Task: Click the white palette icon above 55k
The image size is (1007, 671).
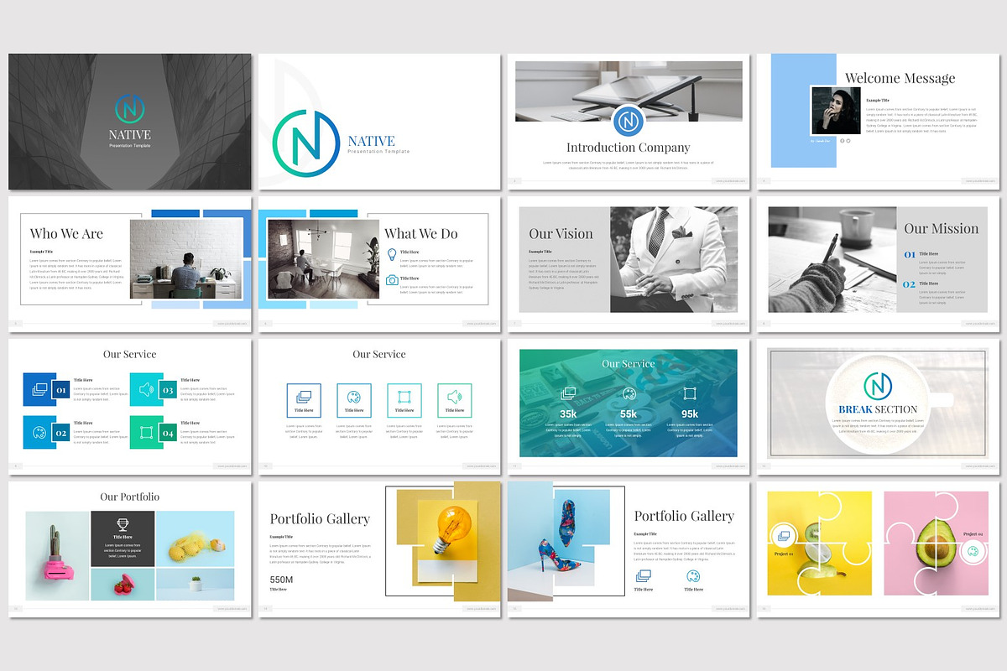Action: 629,393
